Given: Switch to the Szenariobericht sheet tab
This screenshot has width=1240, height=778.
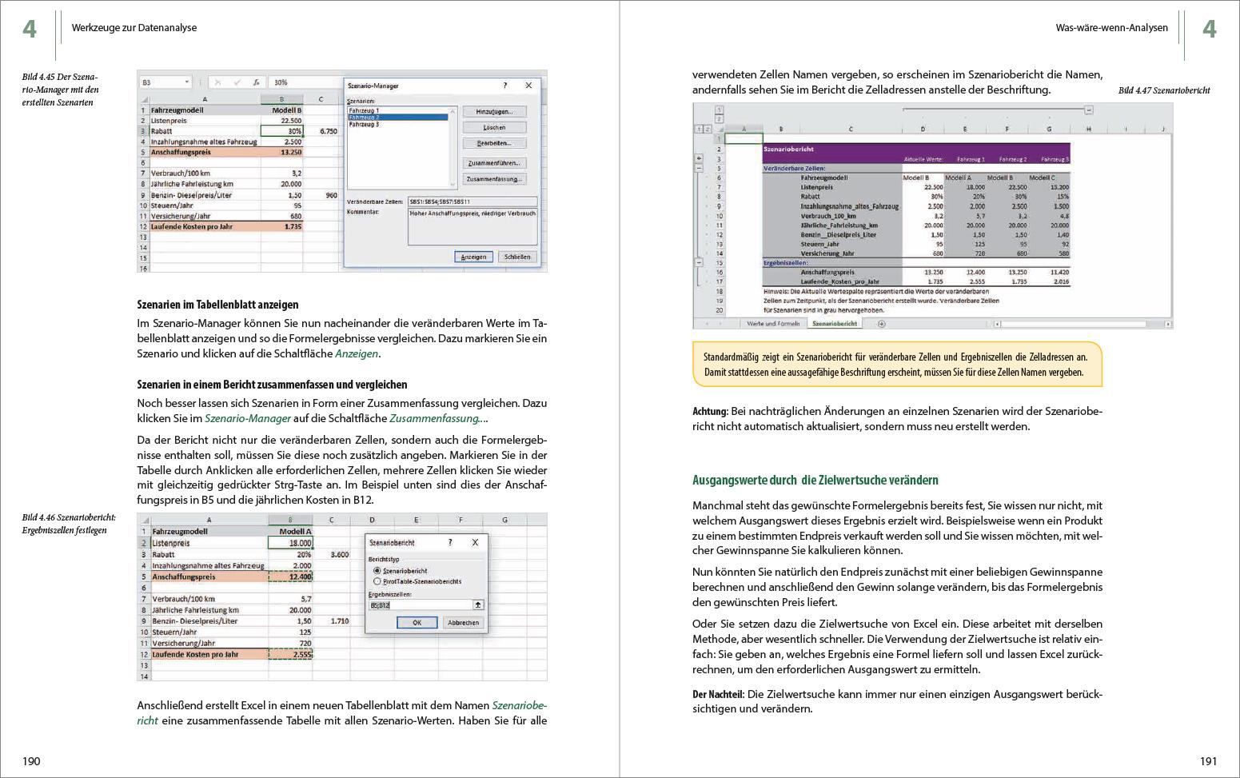Looking at the screenshot, I should pos(835,323).
